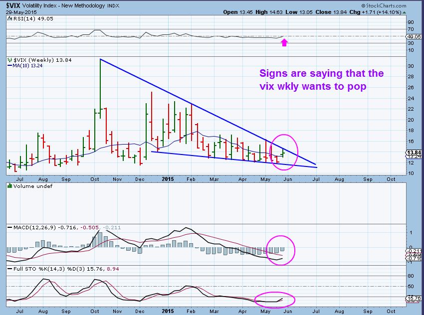424x315 pixels.
Task: Click the 13.84 price tag on right axis
Action: pos(414,152)
